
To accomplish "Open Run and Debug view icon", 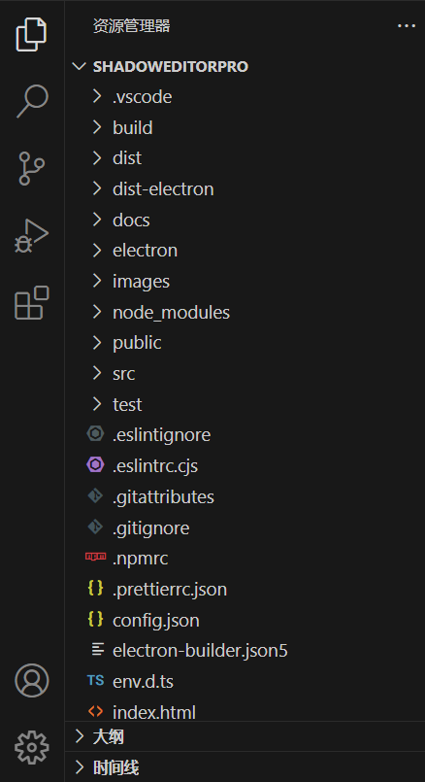I will click(31, 236).
